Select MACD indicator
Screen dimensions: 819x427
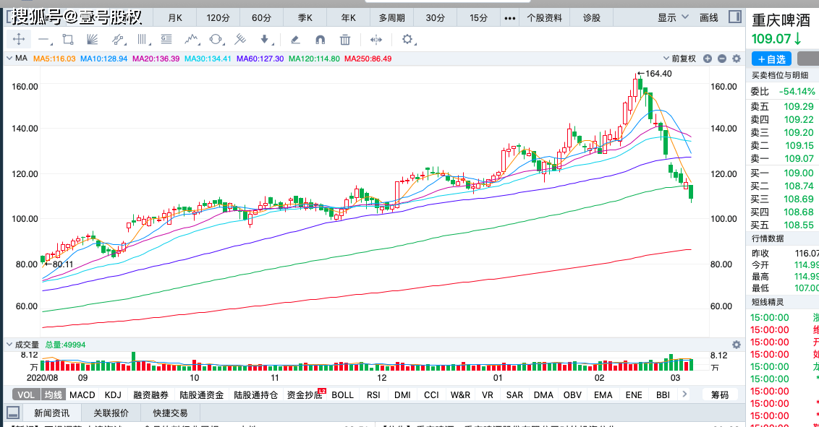coord(82,394)
